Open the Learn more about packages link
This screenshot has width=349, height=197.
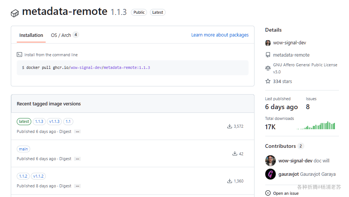tap(220, 35)
